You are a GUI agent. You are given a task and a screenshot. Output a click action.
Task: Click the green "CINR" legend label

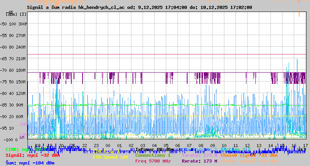12,149
